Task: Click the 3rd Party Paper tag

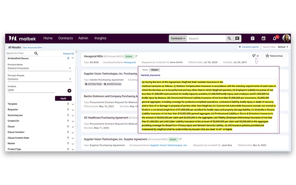Action: (x=94, y=84)
